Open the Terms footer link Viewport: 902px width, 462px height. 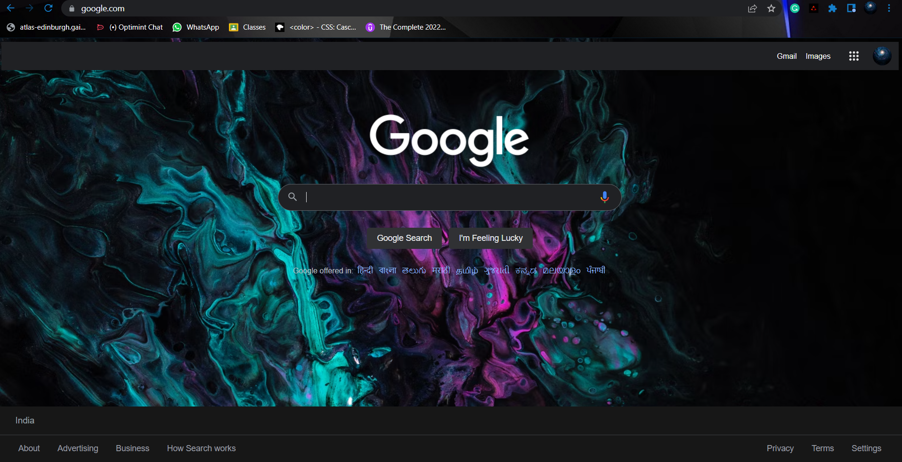point(822,448)
